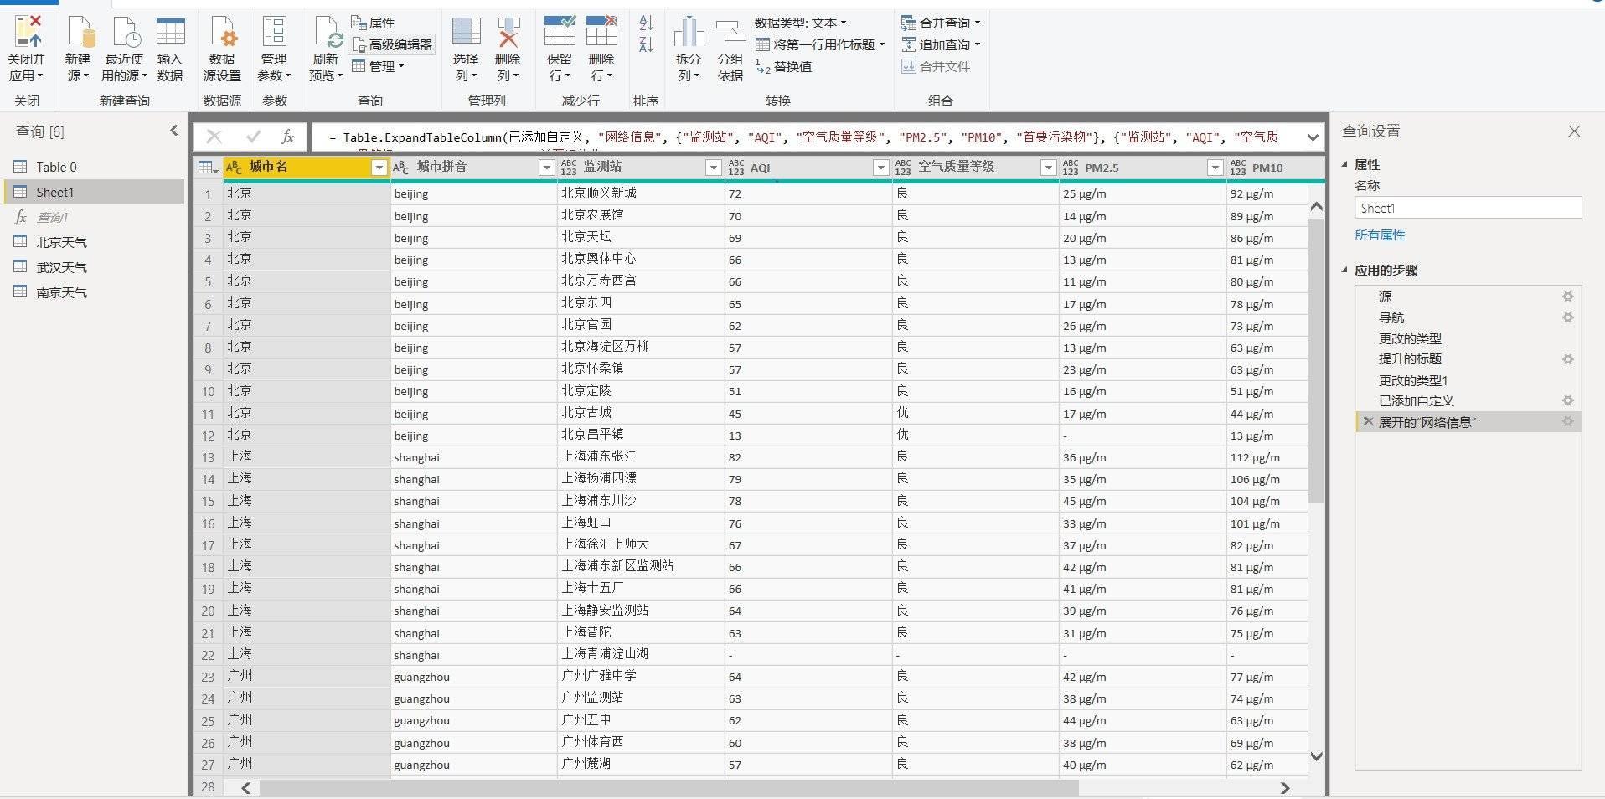Sort ascending with the A-Z icon
1605x799 pixels.
tap(646, 23)
